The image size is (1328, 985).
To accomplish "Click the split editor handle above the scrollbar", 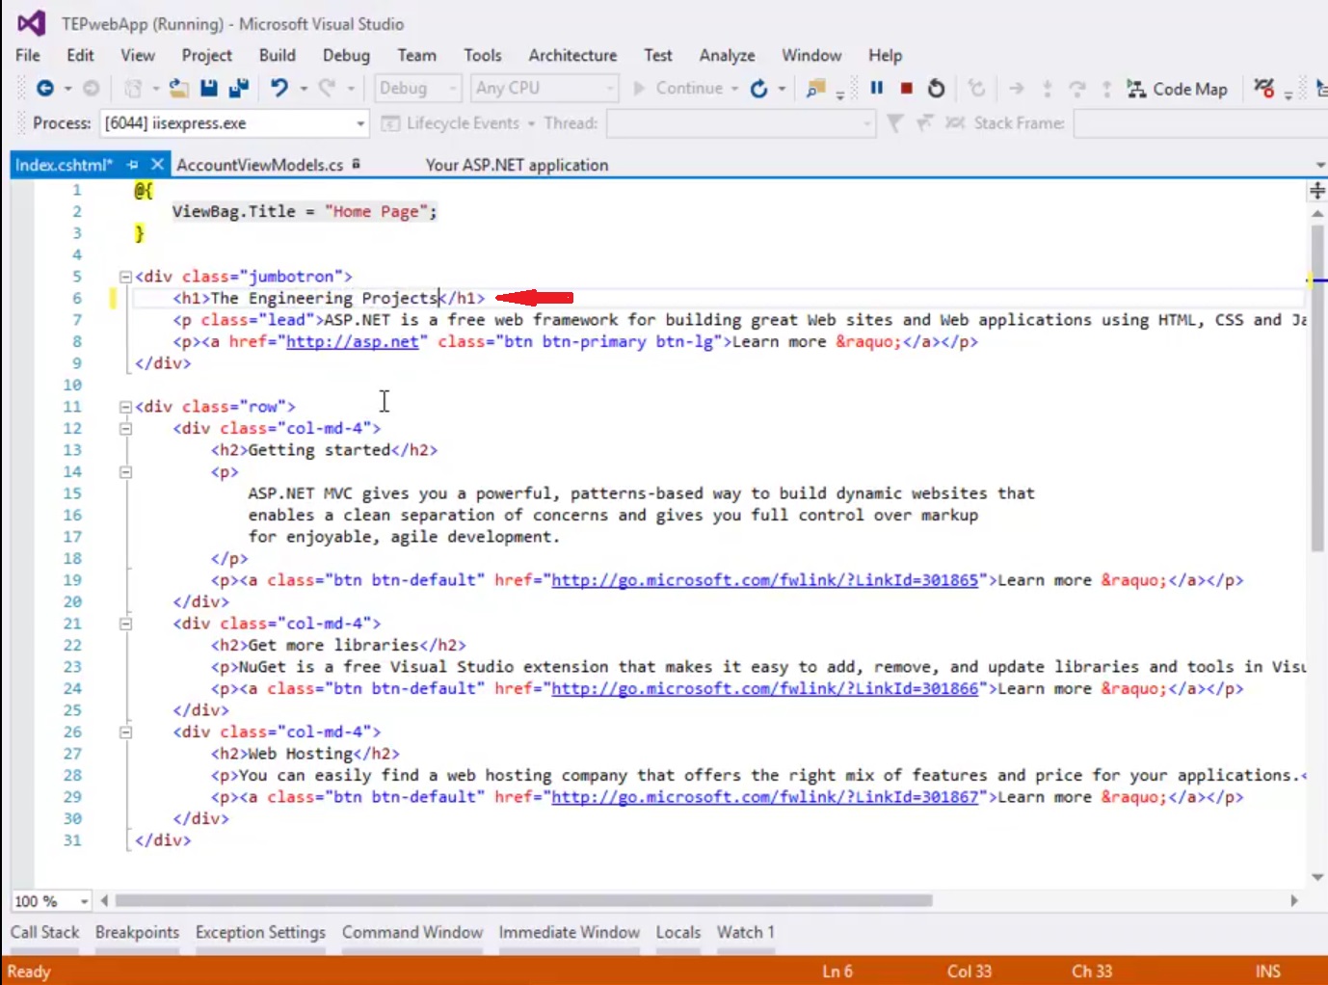I will (x=1317, y=190).
